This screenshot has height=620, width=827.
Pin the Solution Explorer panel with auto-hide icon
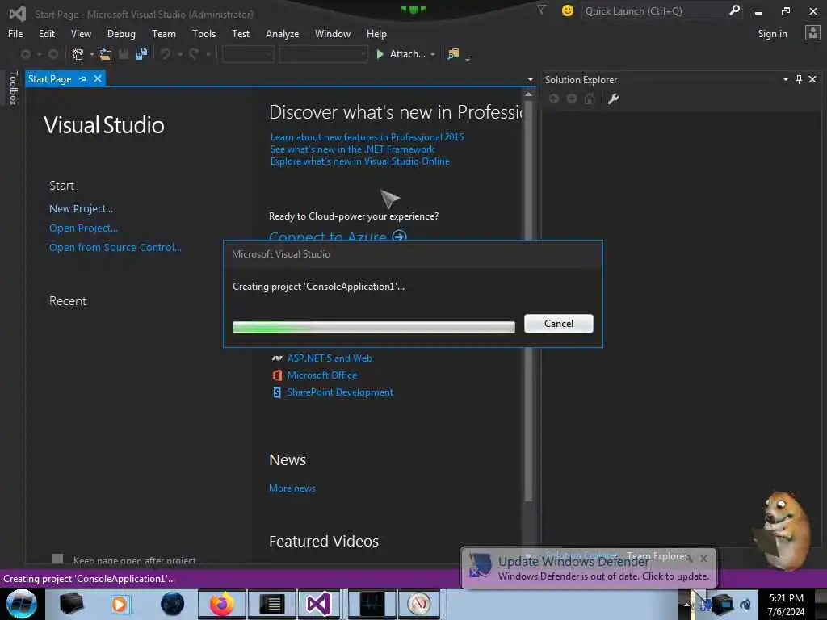[799, 79]
